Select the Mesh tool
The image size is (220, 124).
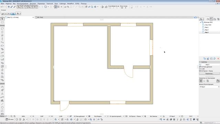tap(2, 80)
